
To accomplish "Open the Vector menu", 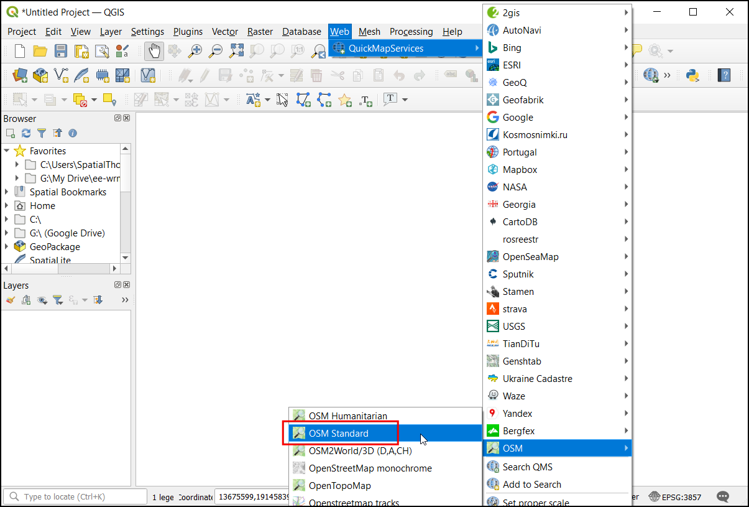I will click(x=225, y=32).
